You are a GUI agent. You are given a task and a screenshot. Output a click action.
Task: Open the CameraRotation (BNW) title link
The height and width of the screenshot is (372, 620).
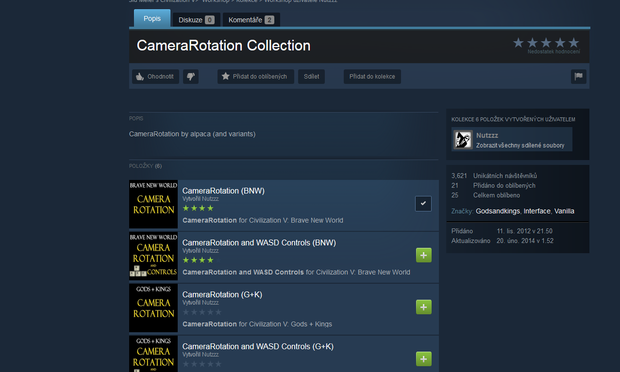(x=223, y=191)
